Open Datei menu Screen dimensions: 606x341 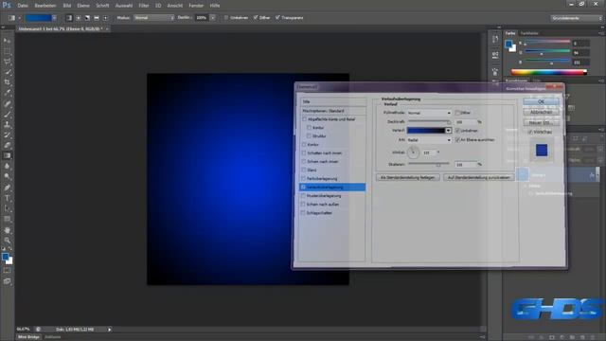pos(23,6)
